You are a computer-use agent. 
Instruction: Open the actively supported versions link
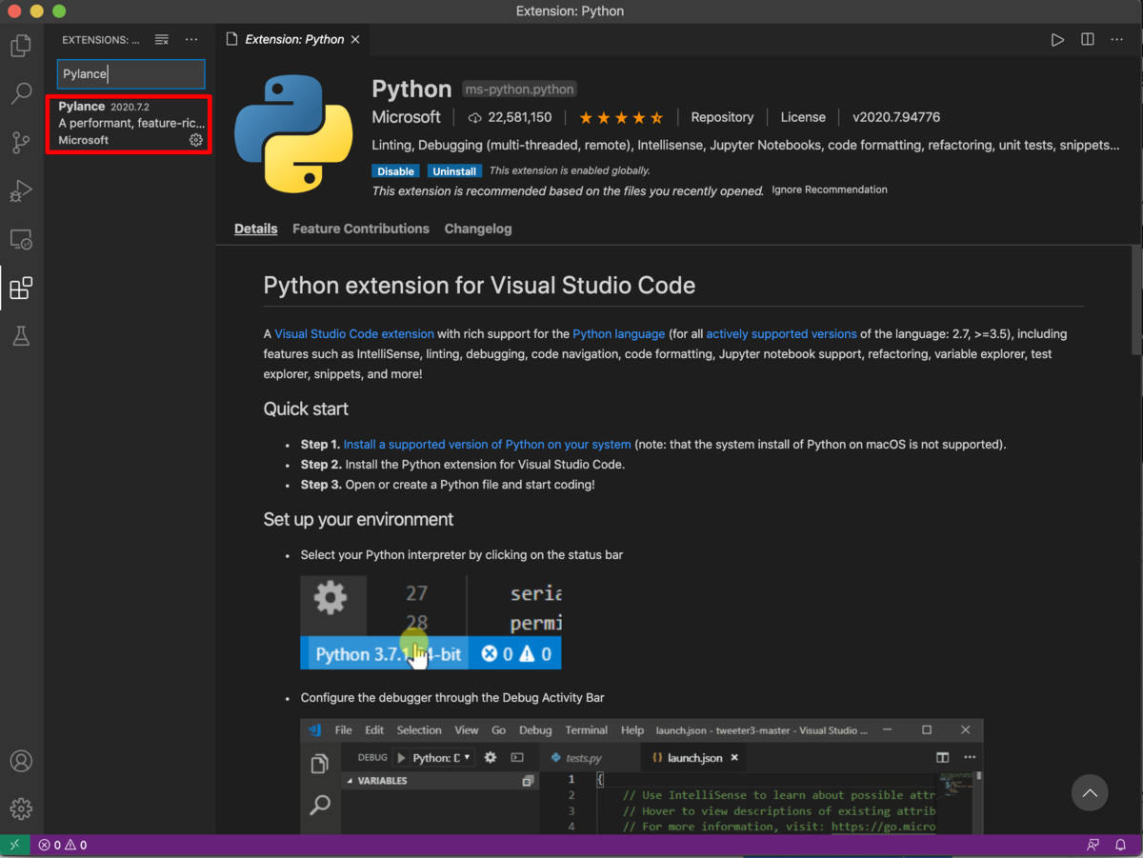click(781, 334)
